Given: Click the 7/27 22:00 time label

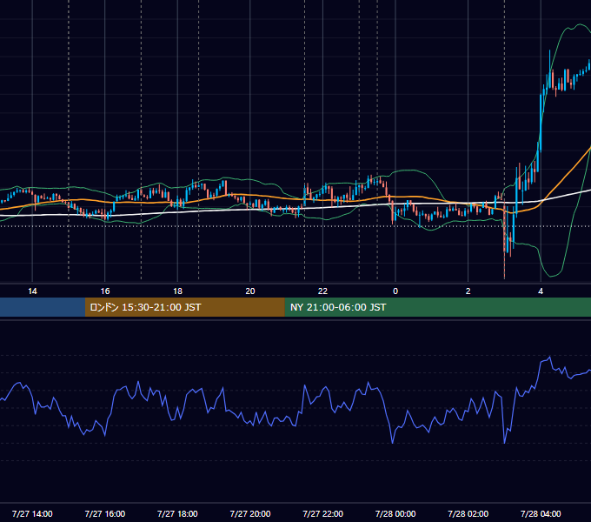Looking at the screenshot, I should point(323,513).
